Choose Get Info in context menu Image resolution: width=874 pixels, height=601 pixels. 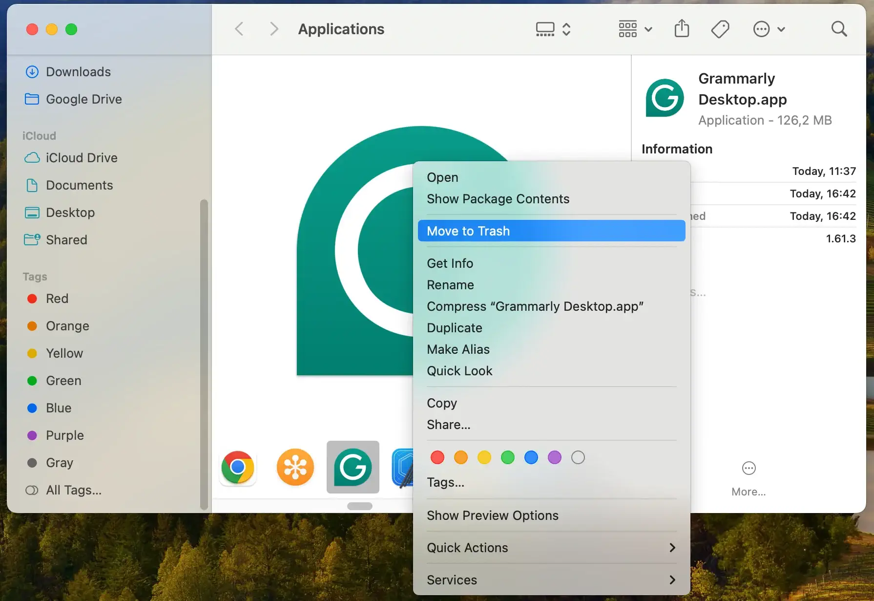[x=552, y=263]
